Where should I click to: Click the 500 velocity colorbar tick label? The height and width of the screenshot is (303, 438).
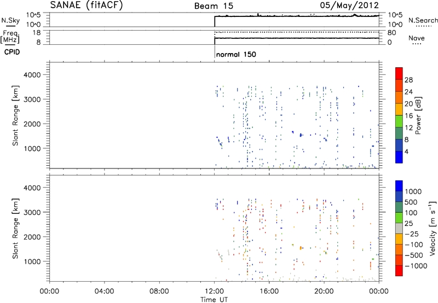411,202
